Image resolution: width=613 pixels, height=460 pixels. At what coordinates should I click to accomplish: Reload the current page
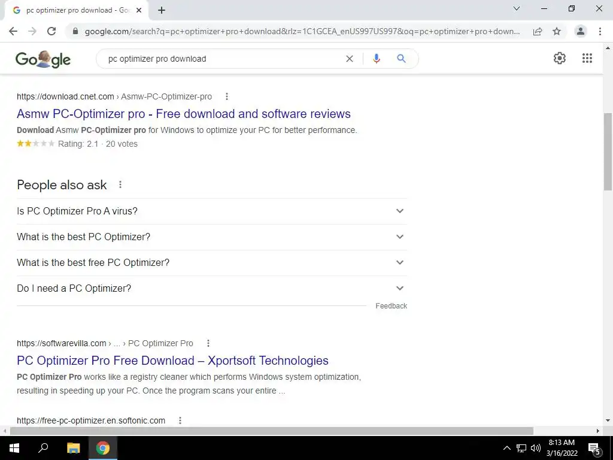click(51, 31)
